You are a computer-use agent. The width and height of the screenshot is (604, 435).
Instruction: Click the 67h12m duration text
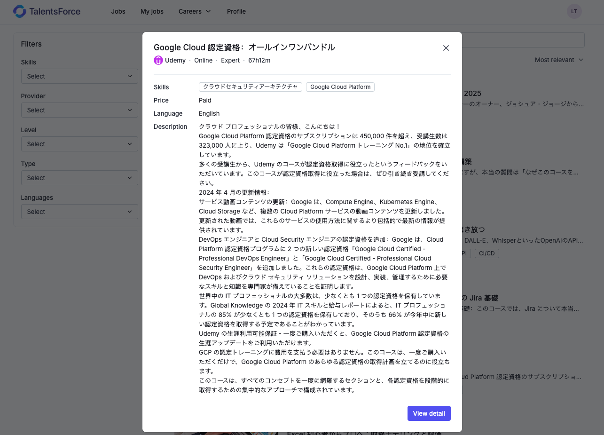tap(259, 60)
